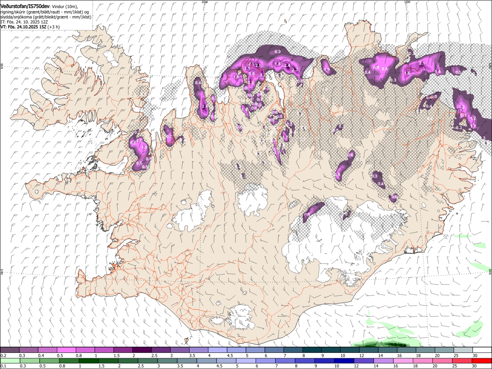Pick the greyish-purple 0.2–0.3 snow legend swatch
The image size is (492, 369).
tap(10, 350)
